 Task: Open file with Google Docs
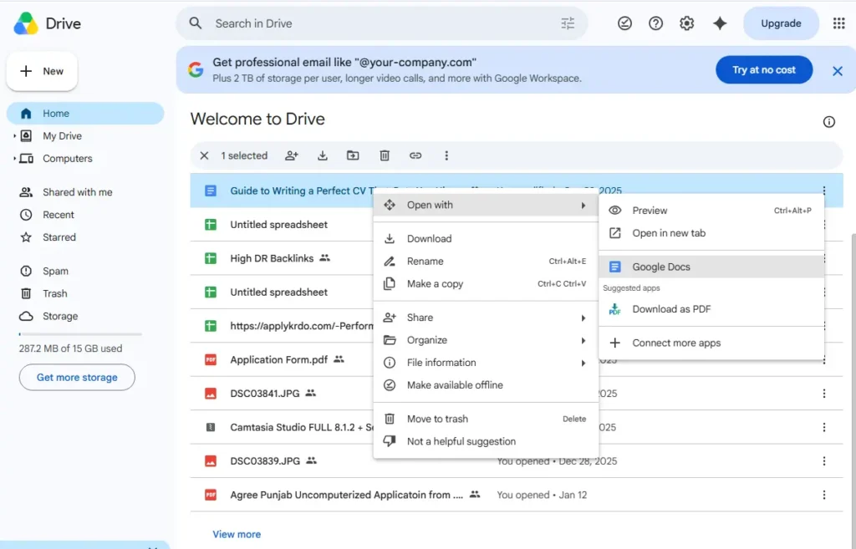click(x=711, y=267)
